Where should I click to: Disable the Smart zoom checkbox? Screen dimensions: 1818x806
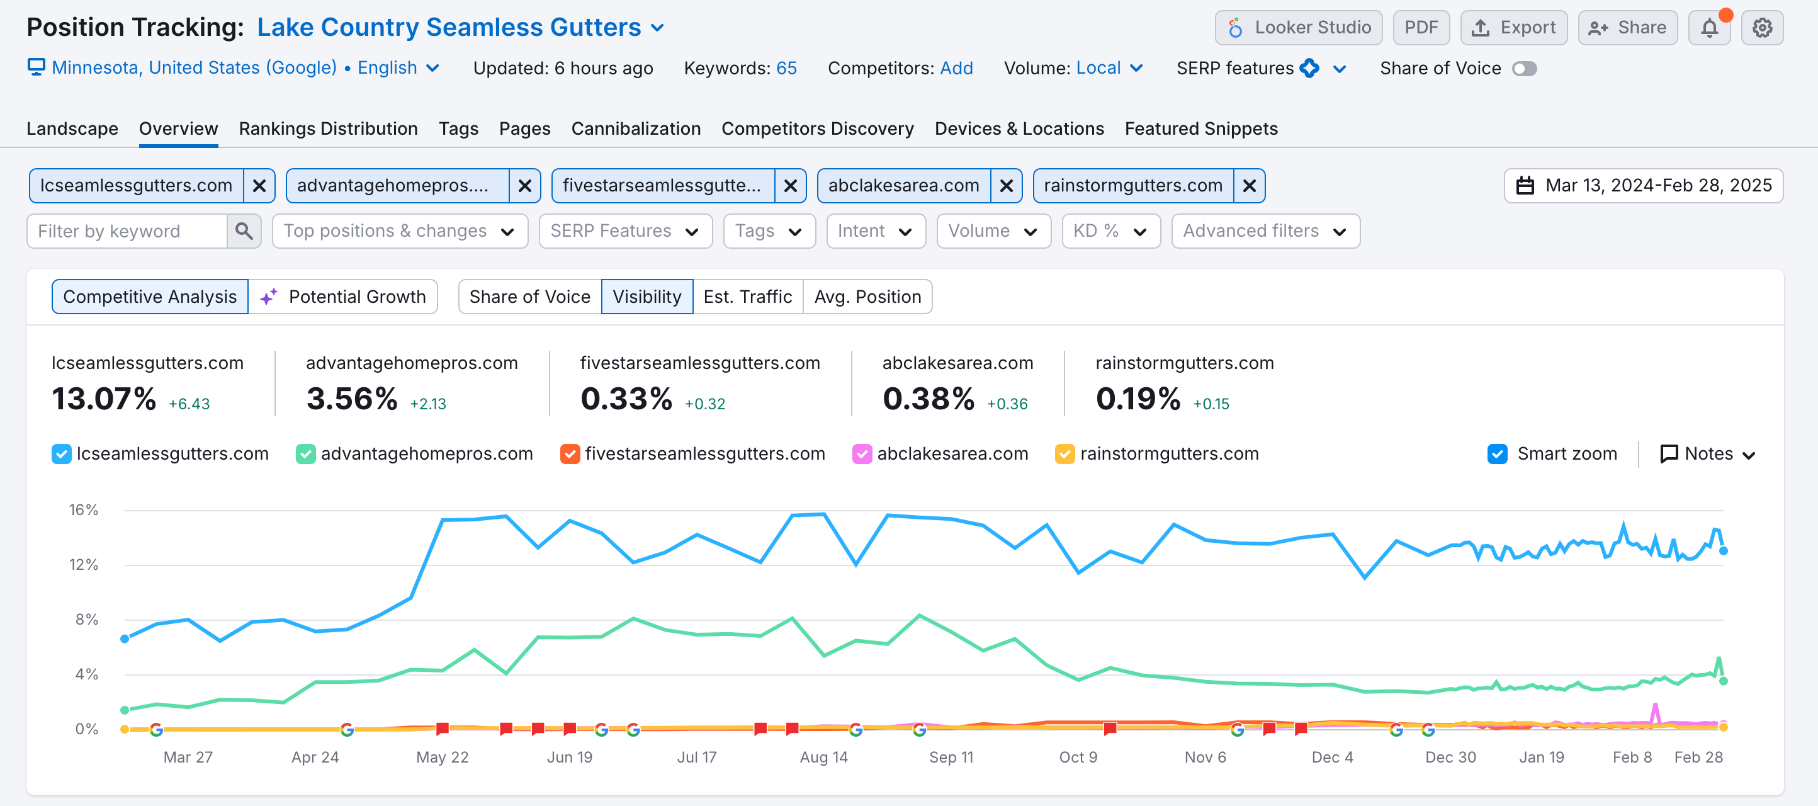(1497, 454)
